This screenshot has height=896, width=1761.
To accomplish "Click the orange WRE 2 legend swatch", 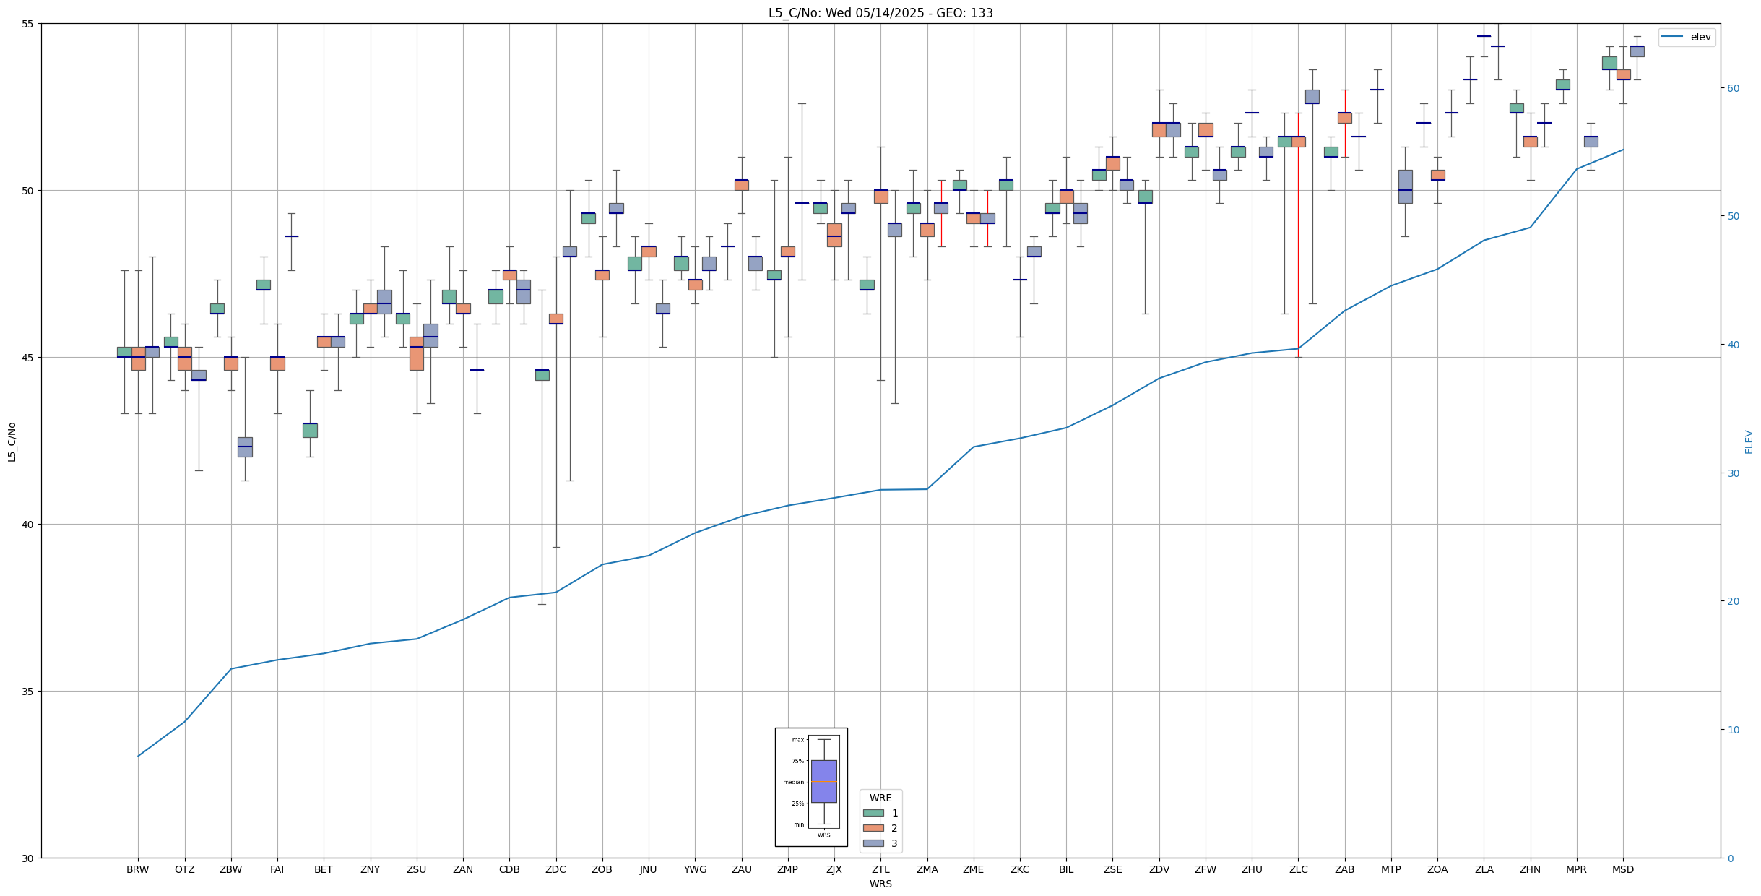I will tap(873, 828).
